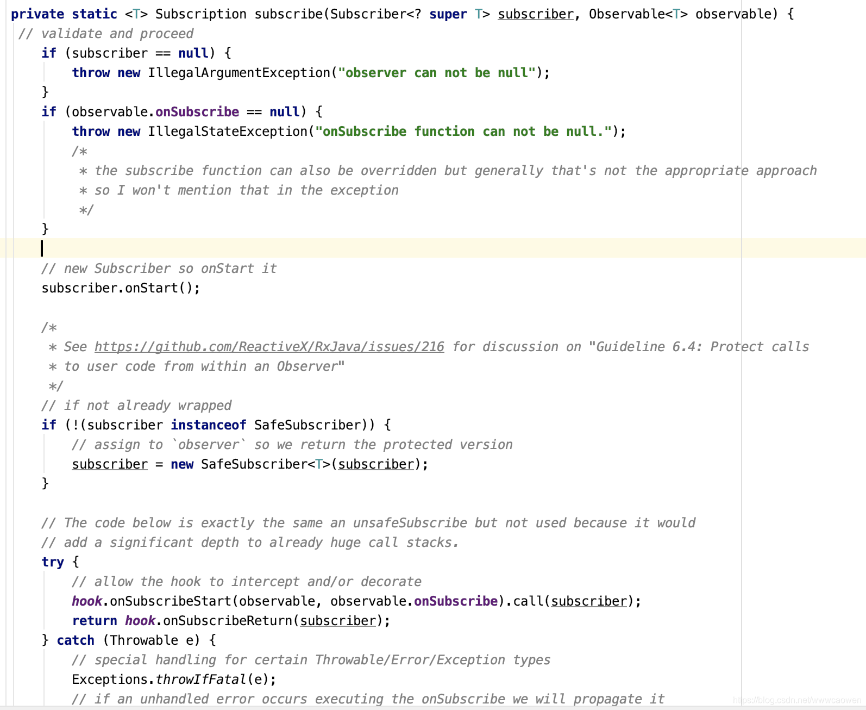The image size is (866, 710).
Task: Click comment 'so I won't mention that in the exception'
Action: 247,190
